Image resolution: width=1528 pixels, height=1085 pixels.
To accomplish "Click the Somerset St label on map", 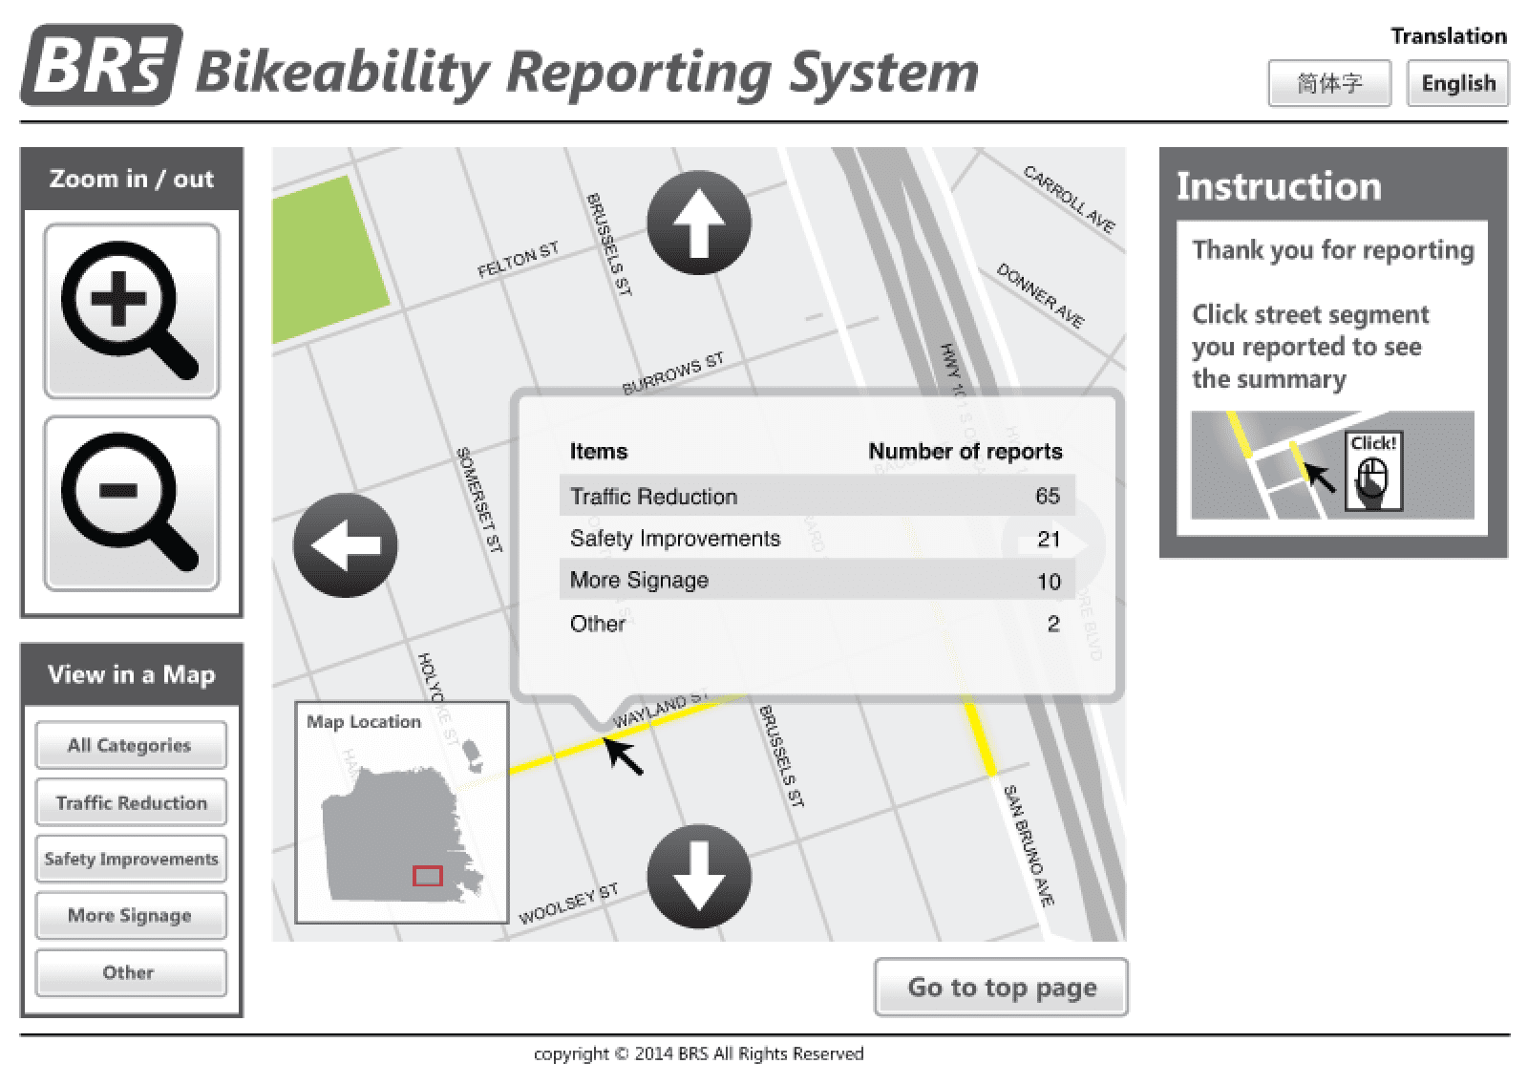I will point(478,500).
